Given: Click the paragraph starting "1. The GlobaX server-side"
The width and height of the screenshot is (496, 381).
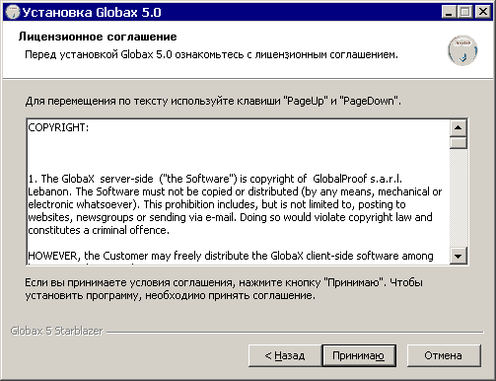Looking at the screenshot, I should (235, 204).
